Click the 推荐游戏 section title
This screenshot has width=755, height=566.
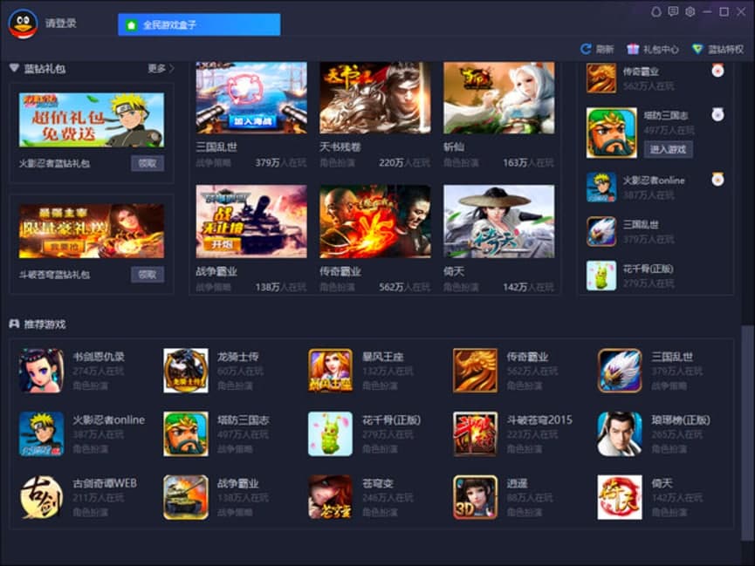click(45, 324)
